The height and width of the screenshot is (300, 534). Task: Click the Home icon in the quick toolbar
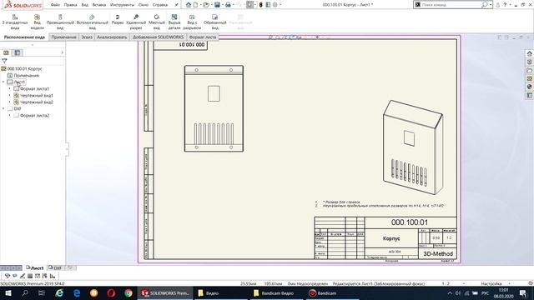click(x=189, y=5)
